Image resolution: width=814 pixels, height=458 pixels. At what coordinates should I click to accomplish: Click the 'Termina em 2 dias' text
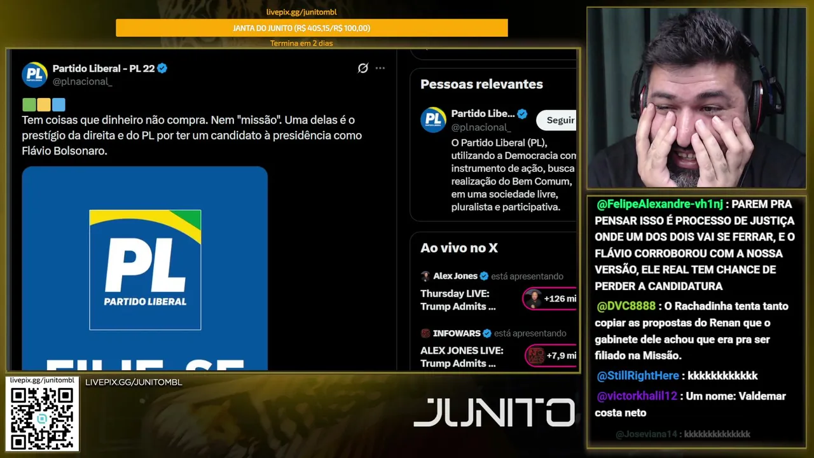click(301, 43)
